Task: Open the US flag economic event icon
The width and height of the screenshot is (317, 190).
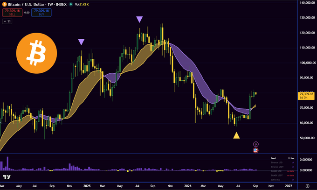Action: point(256,150)
